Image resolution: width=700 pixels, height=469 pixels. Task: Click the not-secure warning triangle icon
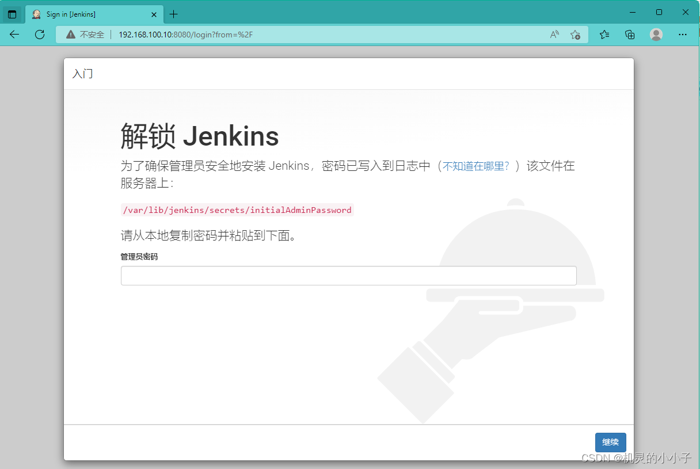(71, 35)
